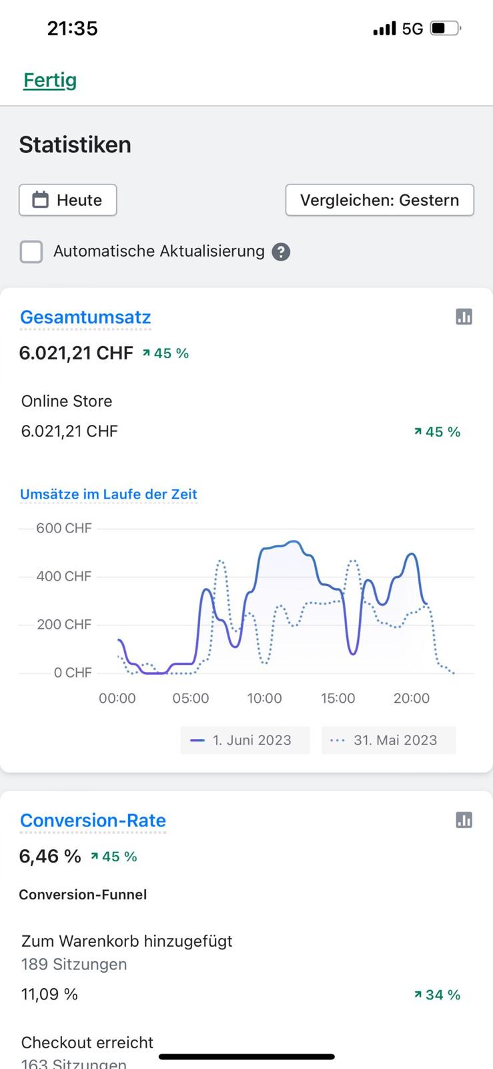
Task: Open report icon in Conversion-Rate card
Action: coord(464,820)
